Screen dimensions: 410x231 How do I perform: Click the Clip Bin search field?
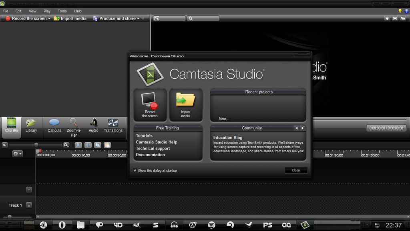click(x=202, y=18)
